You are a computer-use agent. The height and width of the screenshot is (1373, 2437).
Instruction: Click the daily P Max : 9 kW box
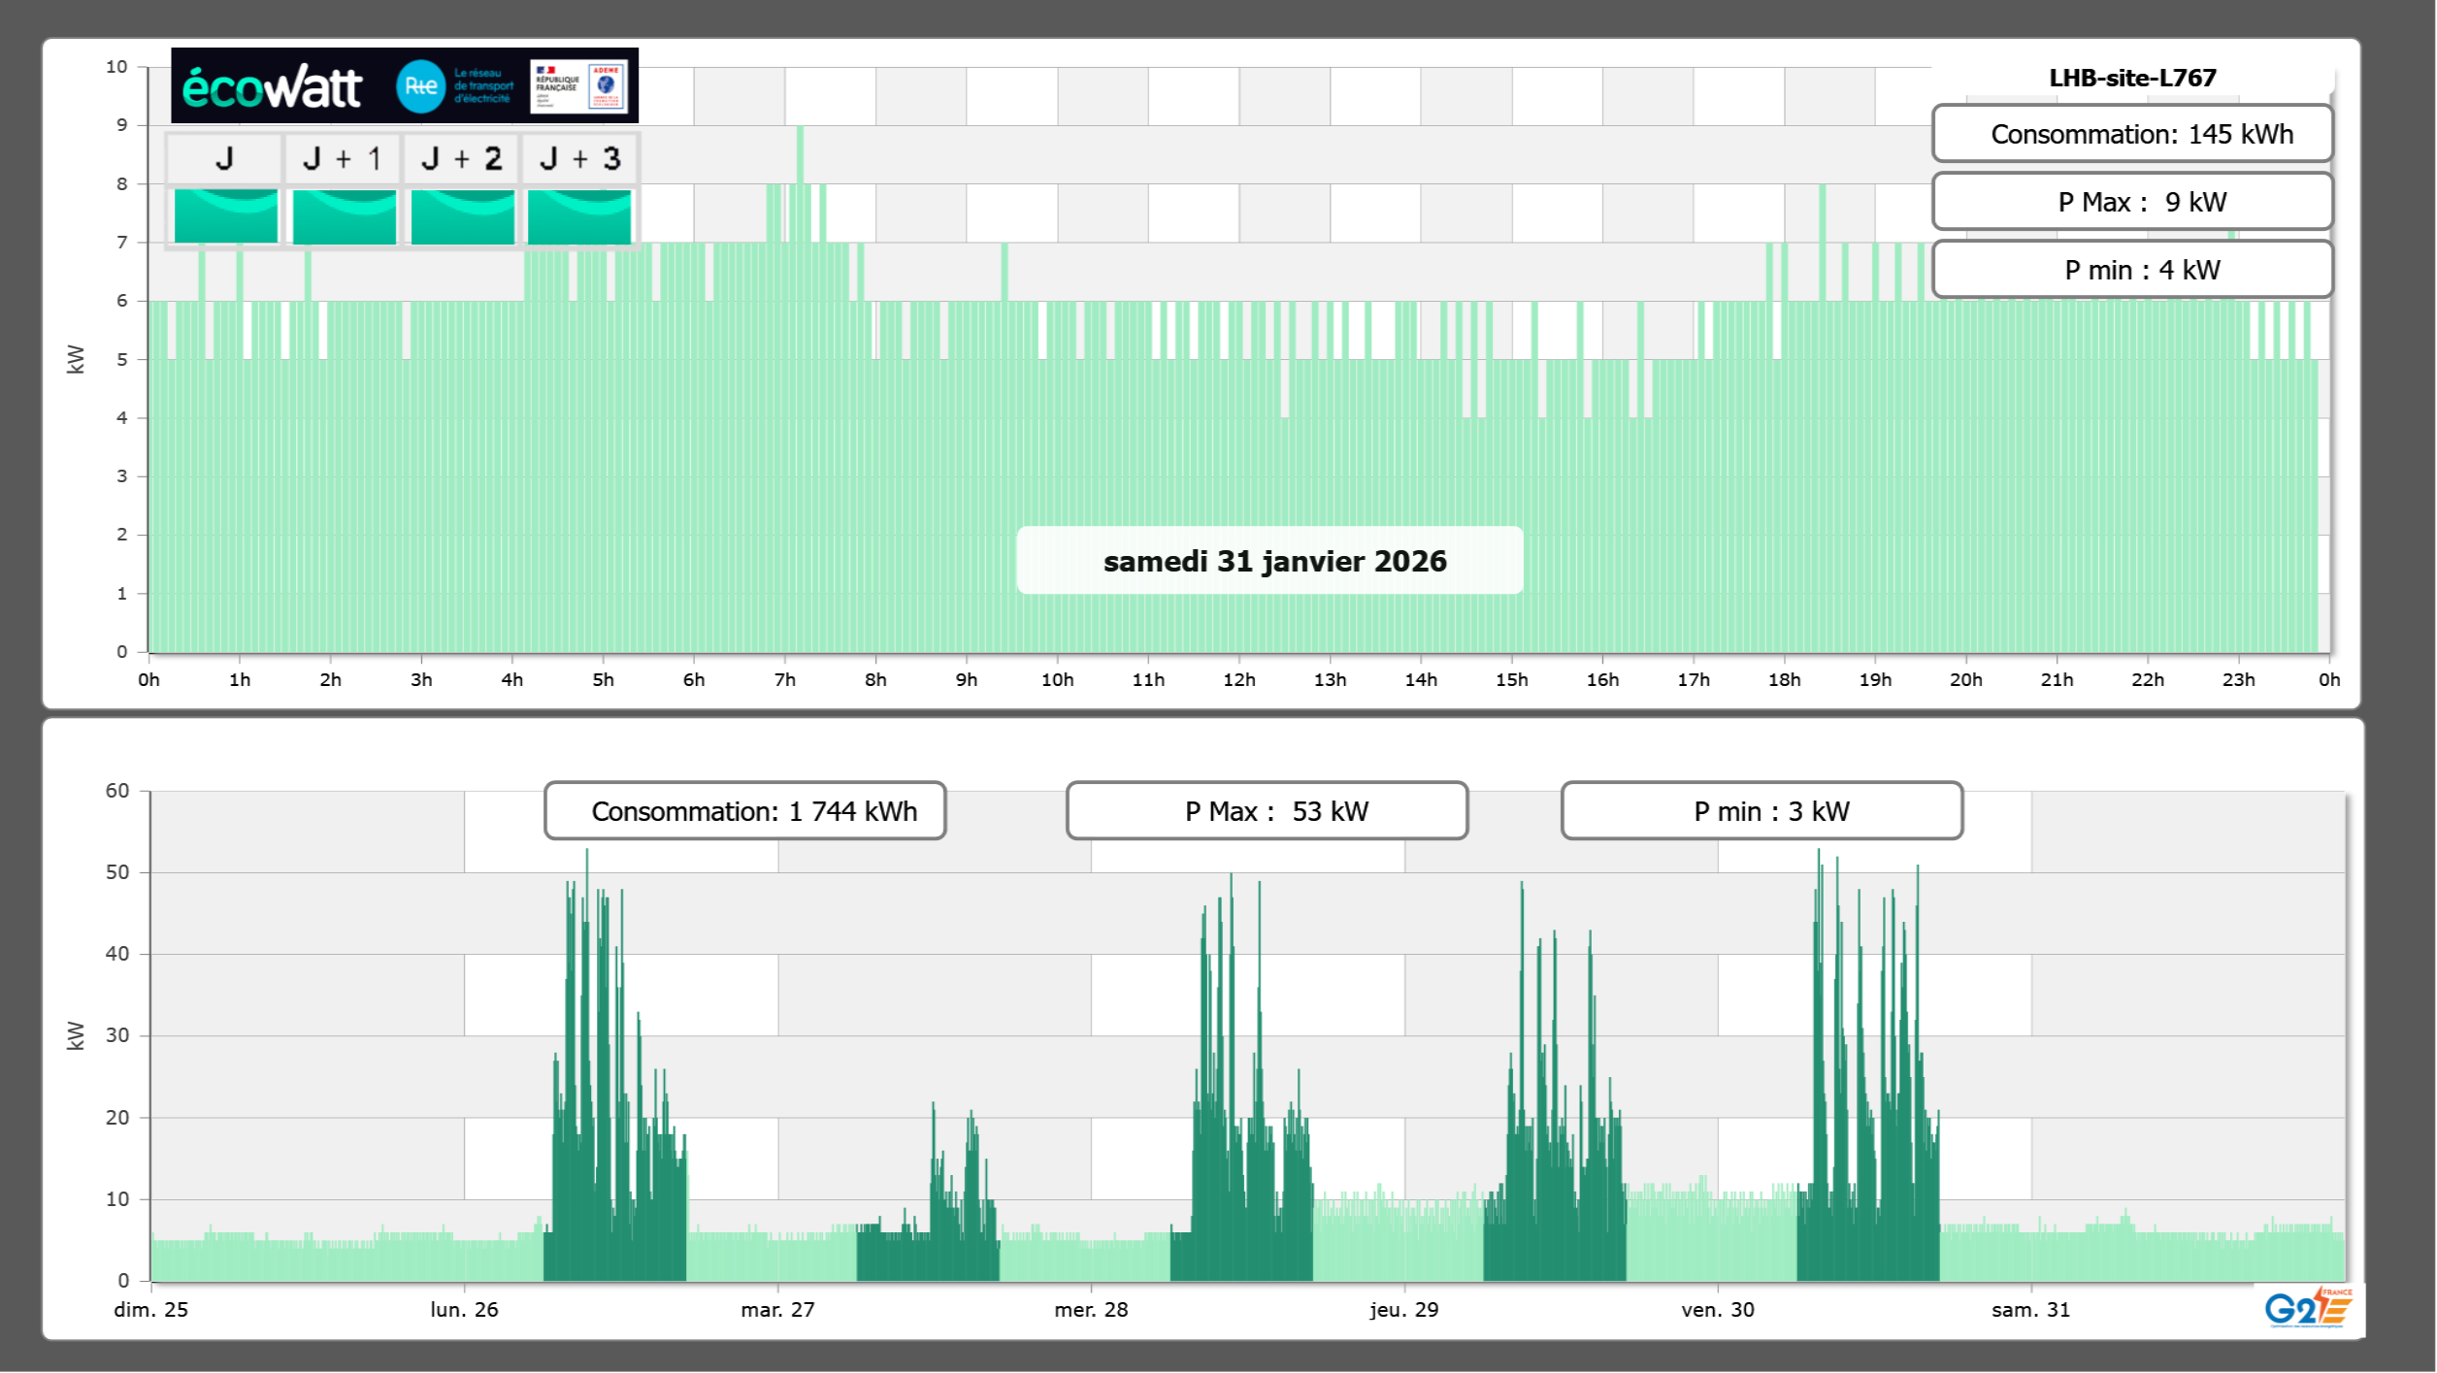pyautogui.click(x=2132, y=202)
